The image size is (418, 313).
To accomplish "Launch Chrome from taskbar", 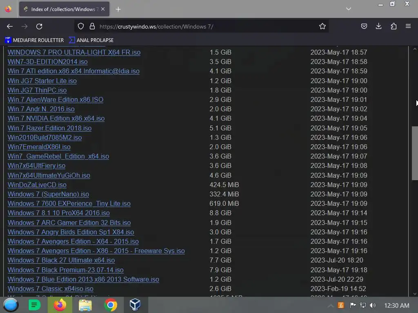I will [111, 305].
